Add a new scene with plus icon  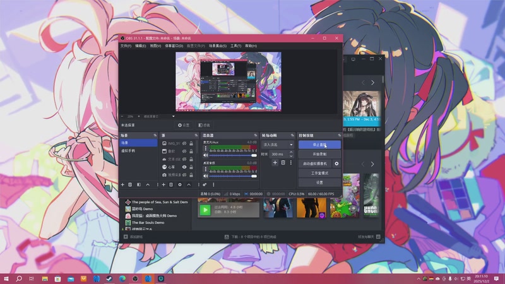point(122,185)
